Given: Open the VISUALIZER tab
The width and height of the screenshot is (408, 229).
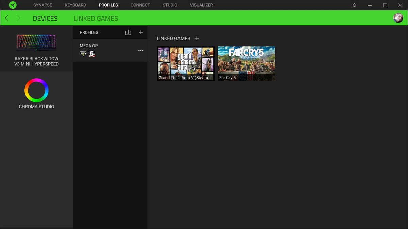Looking at the screenshot, I should point(202,5).
